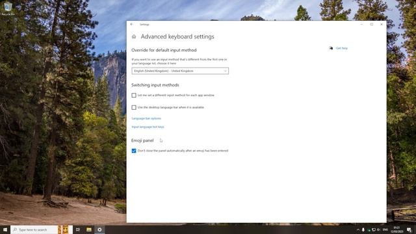Open the volume tray icon

(x=378, y=229)
